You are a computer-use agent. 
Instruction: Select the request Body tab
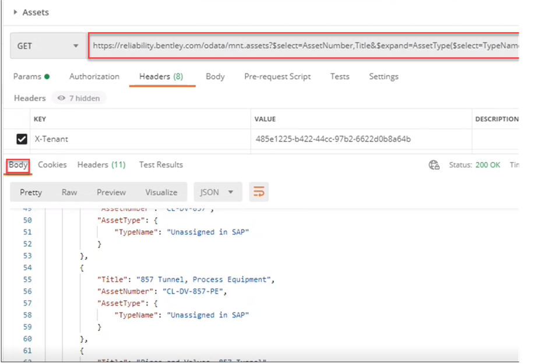pos(215,76)
